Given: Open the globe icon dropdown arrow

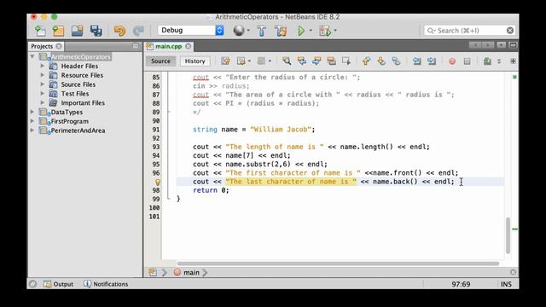Looking at the screenshot, I should tap(248, 31).
